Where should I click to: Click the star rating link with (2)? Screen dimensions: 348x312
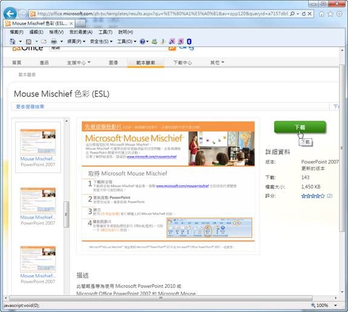[317, 196]
